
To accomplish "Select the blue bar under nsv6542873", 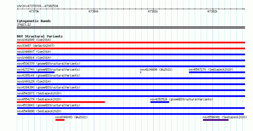I will tap(131, 96).
